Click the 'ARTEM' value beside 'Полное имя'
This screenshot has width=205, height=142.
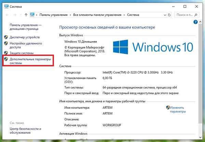coord(108,113)
